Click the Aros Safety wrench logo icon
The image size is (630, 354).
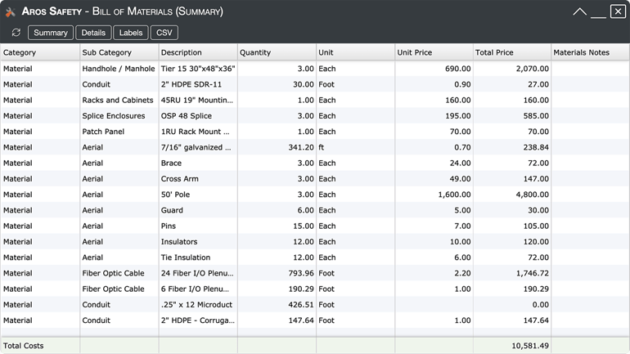coord(11,11)
